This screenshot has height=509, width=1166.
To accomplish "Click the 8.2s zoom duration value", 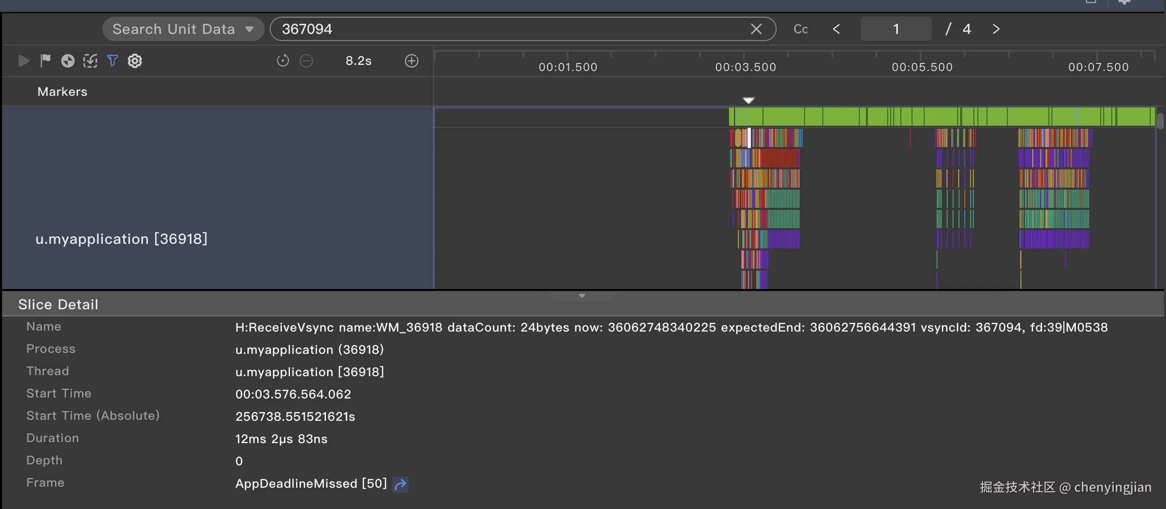I will 358,61.
